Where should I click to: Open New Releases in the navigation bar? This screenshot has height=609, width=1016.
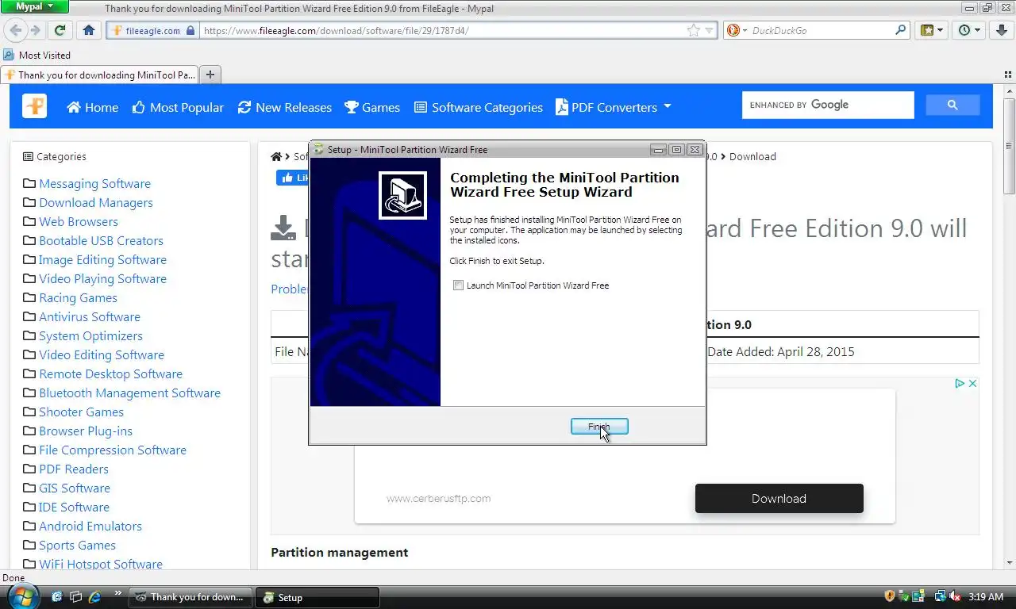click(x=284, y=107)
